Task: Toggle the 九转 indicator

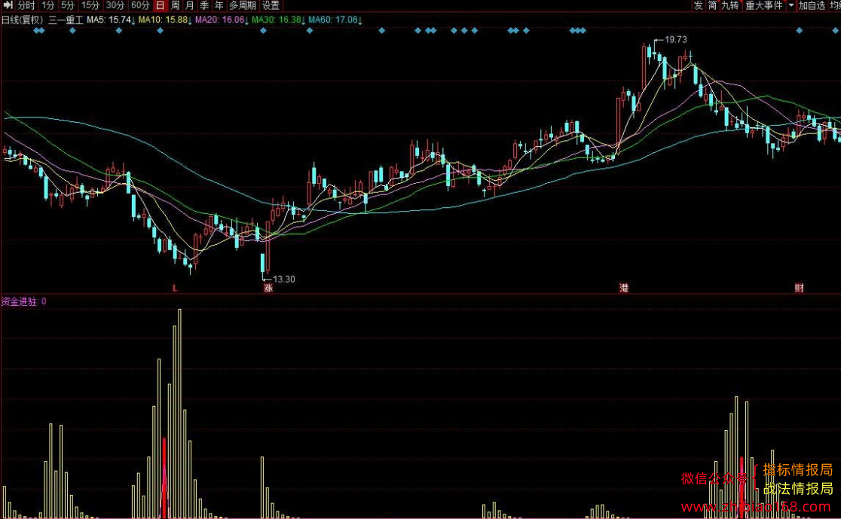Action: tap(730, 5)
